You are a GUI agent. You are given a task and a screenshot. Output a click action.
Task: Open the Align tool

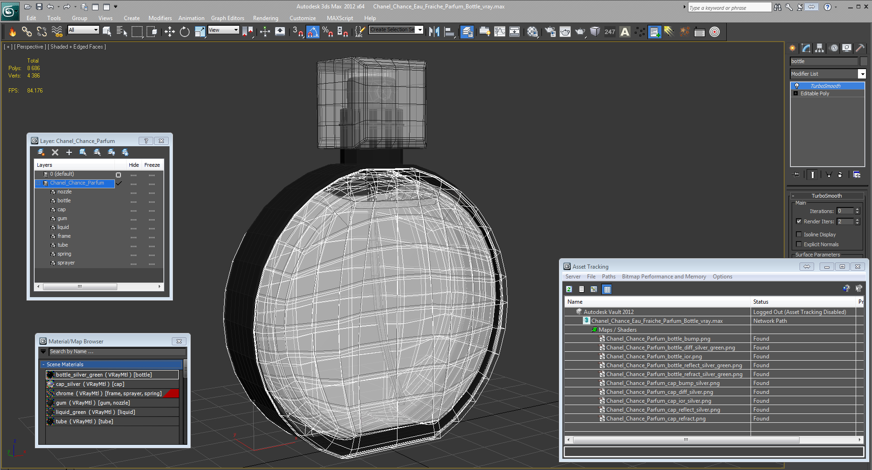tap(449, 32)
